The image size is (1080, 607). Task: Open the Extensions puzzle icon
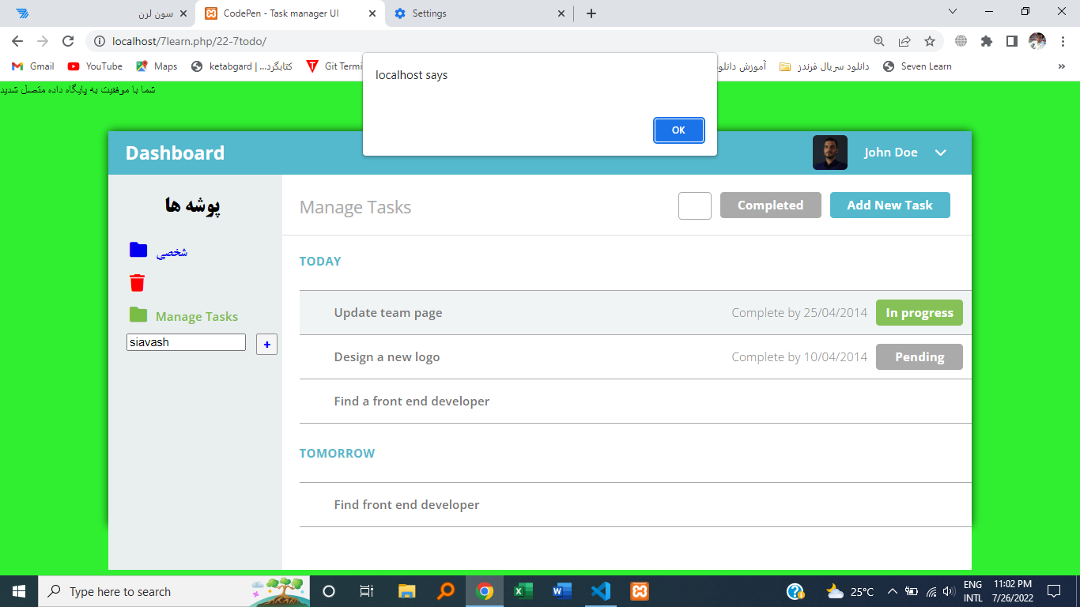[x=986, y=41]
